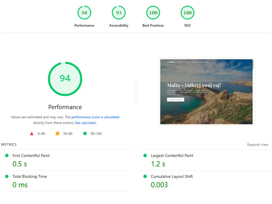Image resolution: width=272 pixels, height=204 pixels.
Task: Click the Total Blocking Time metric
Action: point(30,176)
